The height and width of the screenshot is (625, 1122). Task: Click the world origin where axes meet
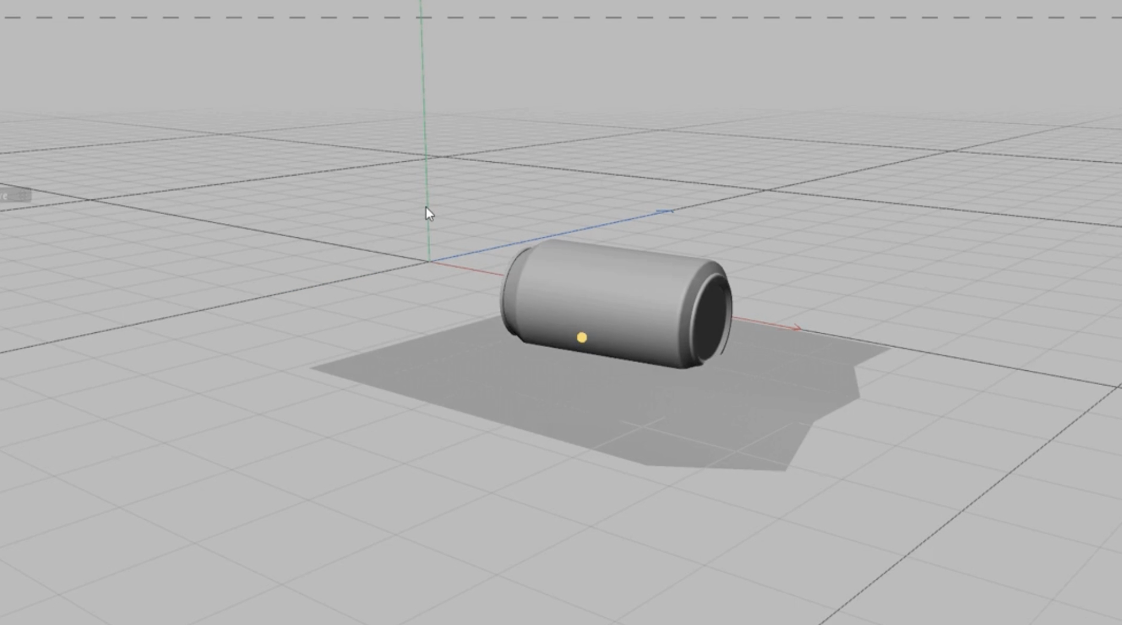click(429, 261)
